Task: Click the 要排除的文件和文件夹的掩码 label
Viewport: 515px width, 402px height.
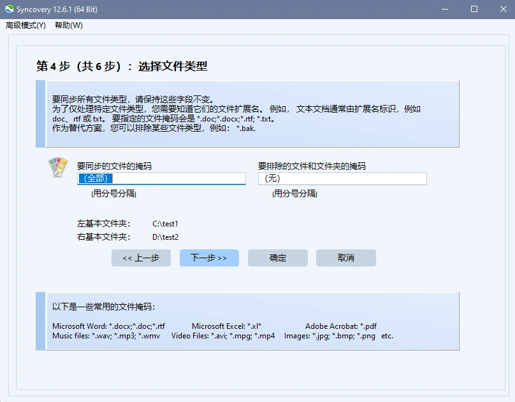Action: point(312,166)
